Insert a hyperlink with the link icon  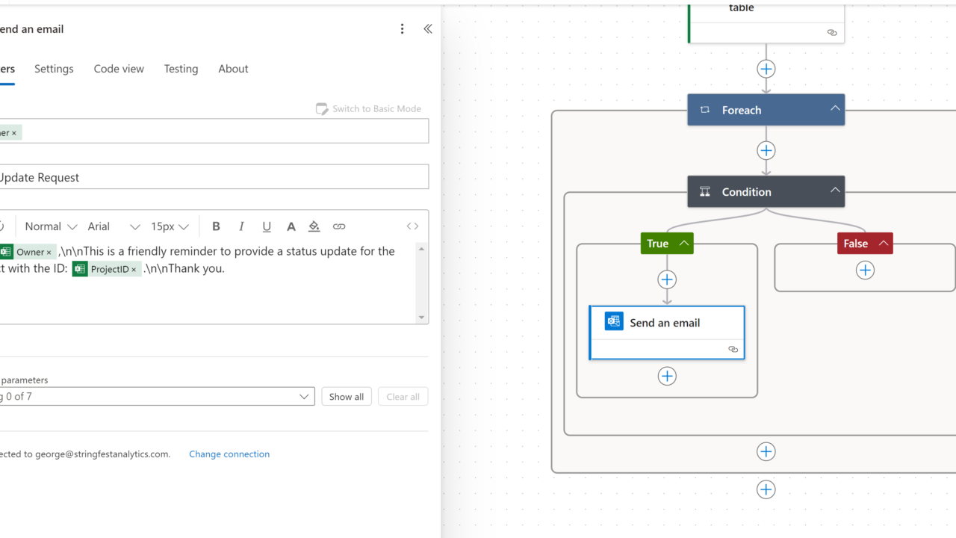[x=339, y=226]
